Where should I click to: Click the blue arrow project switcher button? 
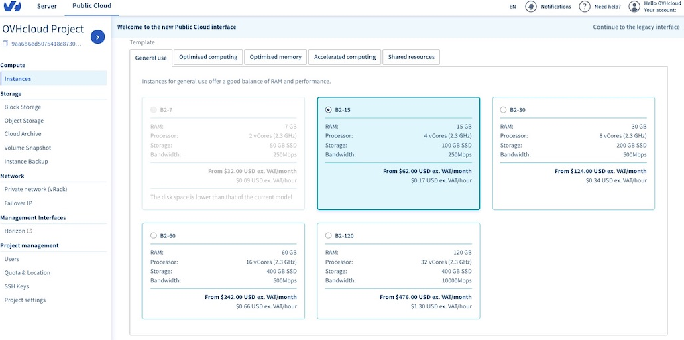coord(98,37)
